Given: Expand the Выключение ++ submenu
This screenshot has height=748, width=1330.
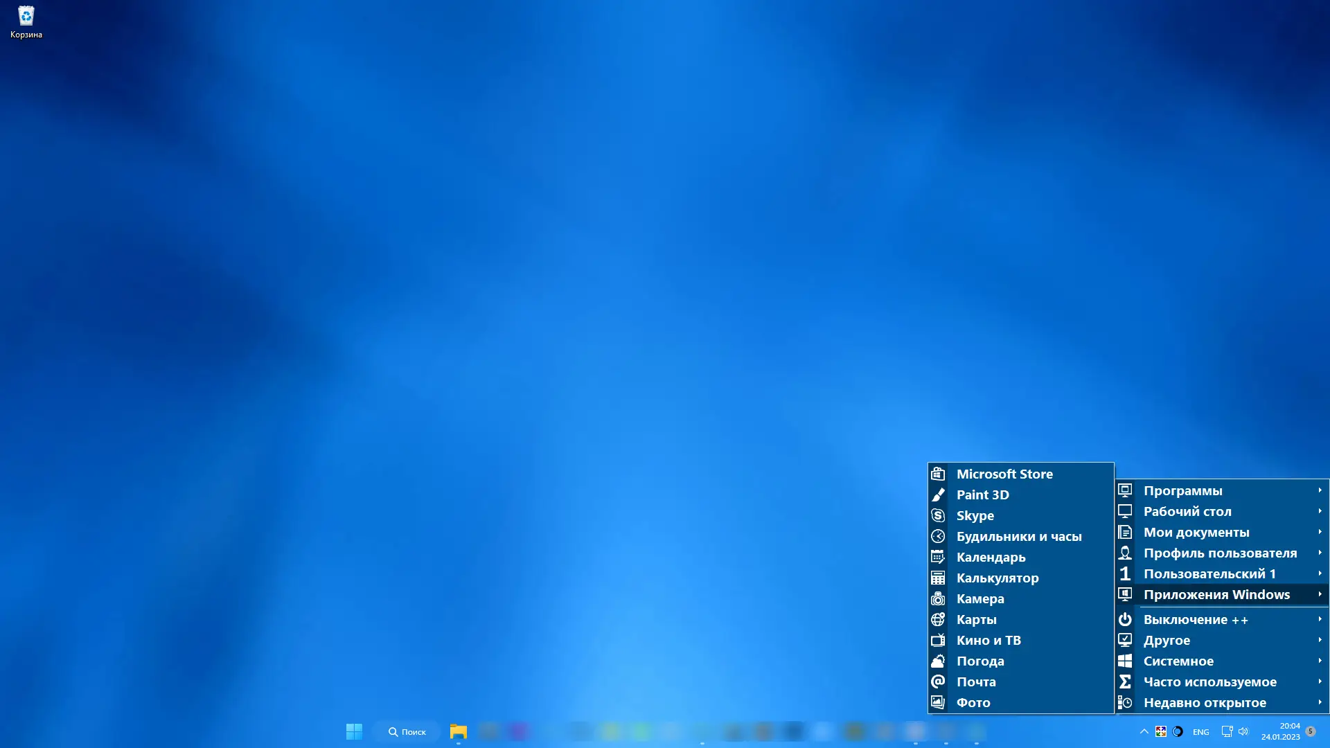Looking at the screenshot, I should point(1196,620).
